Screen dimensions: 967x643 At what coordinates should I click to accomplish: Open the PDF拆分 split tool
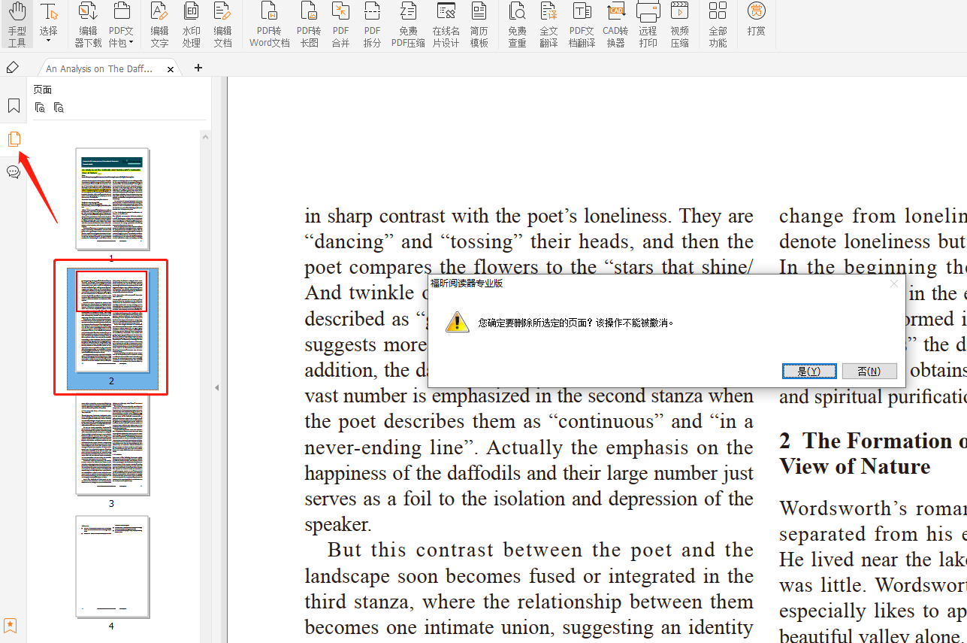tap(372, 24)
